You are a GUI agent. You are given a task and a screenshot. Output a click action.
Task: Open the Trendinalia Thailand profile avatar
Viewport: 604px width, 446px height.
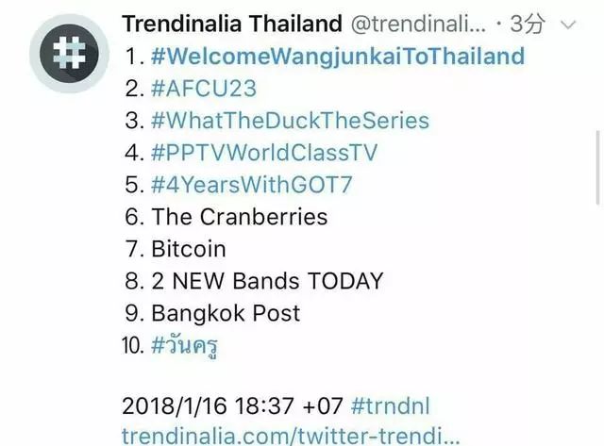69,54
